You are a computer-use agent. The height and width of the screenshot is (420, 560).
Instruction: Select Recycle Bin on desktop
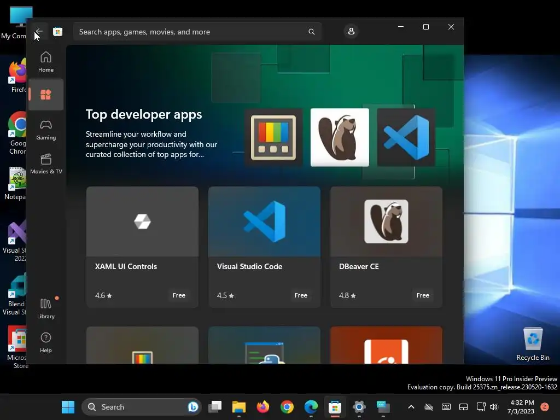[x=533, y=343]
